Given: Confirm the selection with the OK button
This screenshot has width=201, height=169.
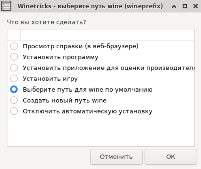Looking at the screenshot, I should (x=171, y=157).
